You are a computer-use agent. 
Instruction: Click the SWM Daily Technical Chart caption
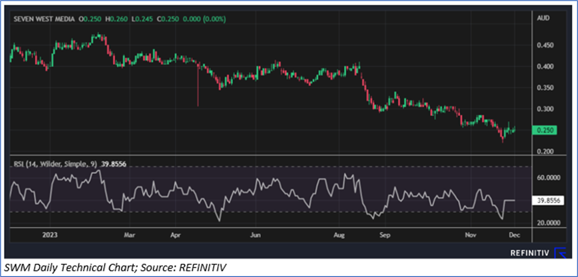coord(116,267)
